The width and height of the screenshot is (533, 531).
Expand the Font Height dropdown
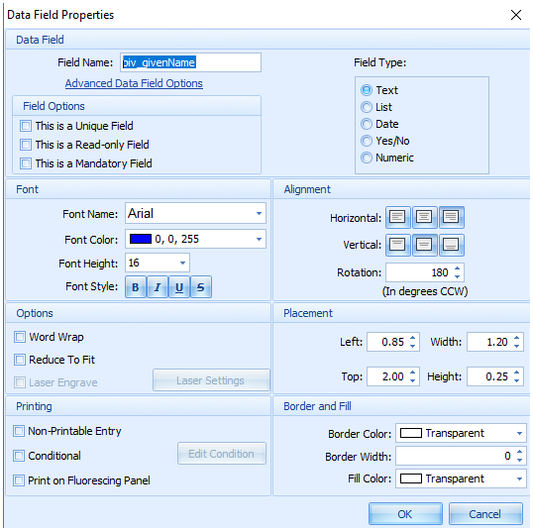(183, 263)
